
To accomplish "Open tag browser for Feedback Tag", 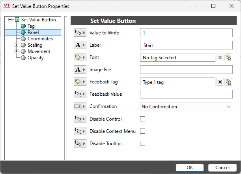I will click(228, 82).
